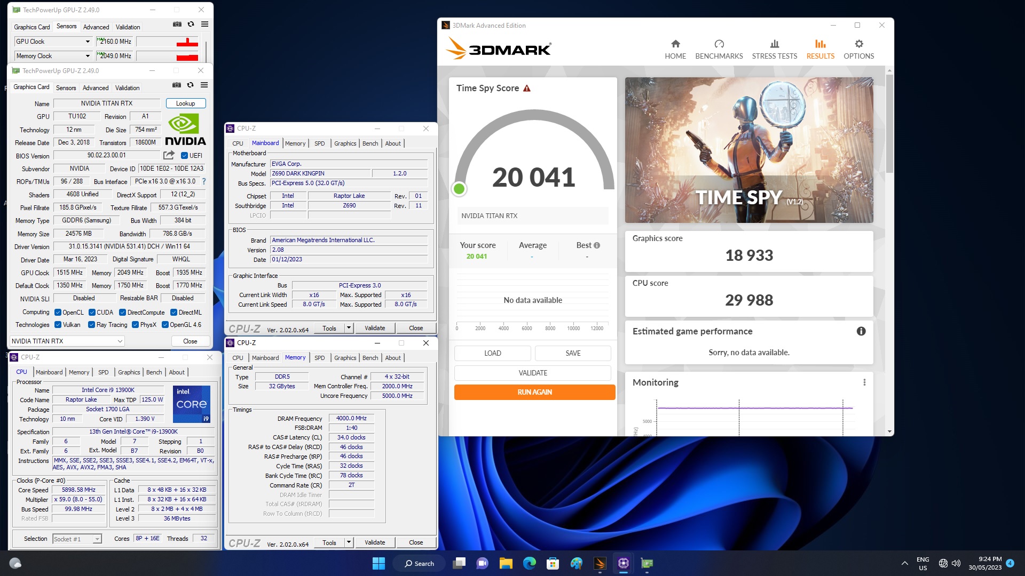Screen dimensions: 1025x576
Task: Click the green score gauge marker
Action: (459, 189)
